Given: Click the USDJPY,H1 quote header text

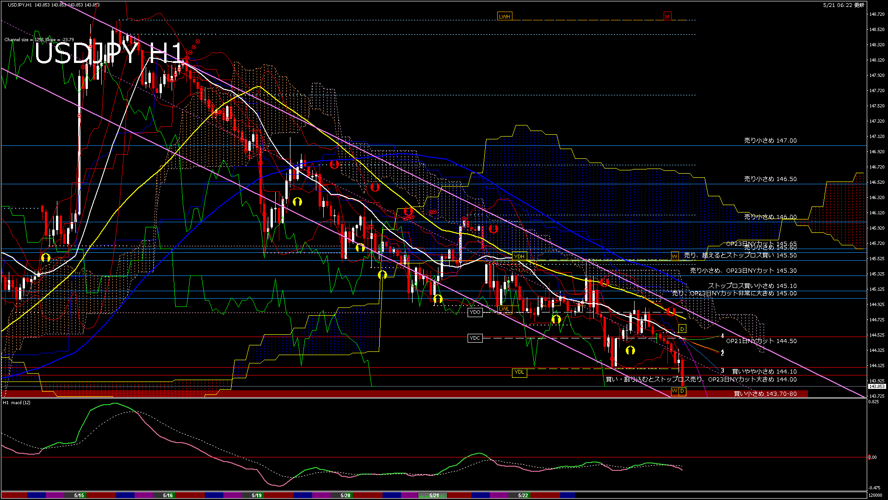Looking at the screenshot, I should click(54, 5).
